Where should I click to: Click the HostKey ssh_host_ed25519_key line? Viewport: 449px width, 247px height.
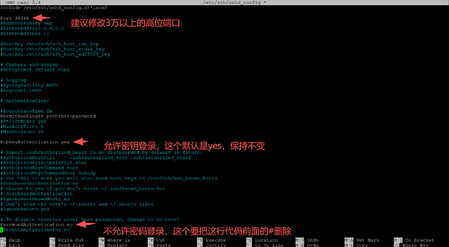pos(55,54)
